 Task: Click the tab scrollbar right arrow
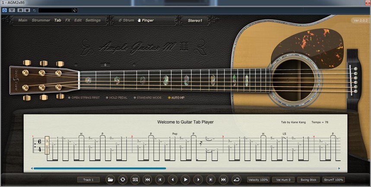[x=339, y=168]
